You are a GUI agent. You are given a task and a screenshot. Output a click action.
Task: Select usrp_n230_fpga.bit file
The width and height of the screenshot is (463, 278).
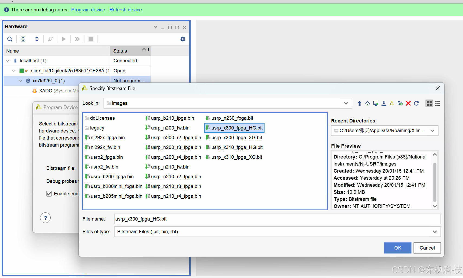pos(230,118)
